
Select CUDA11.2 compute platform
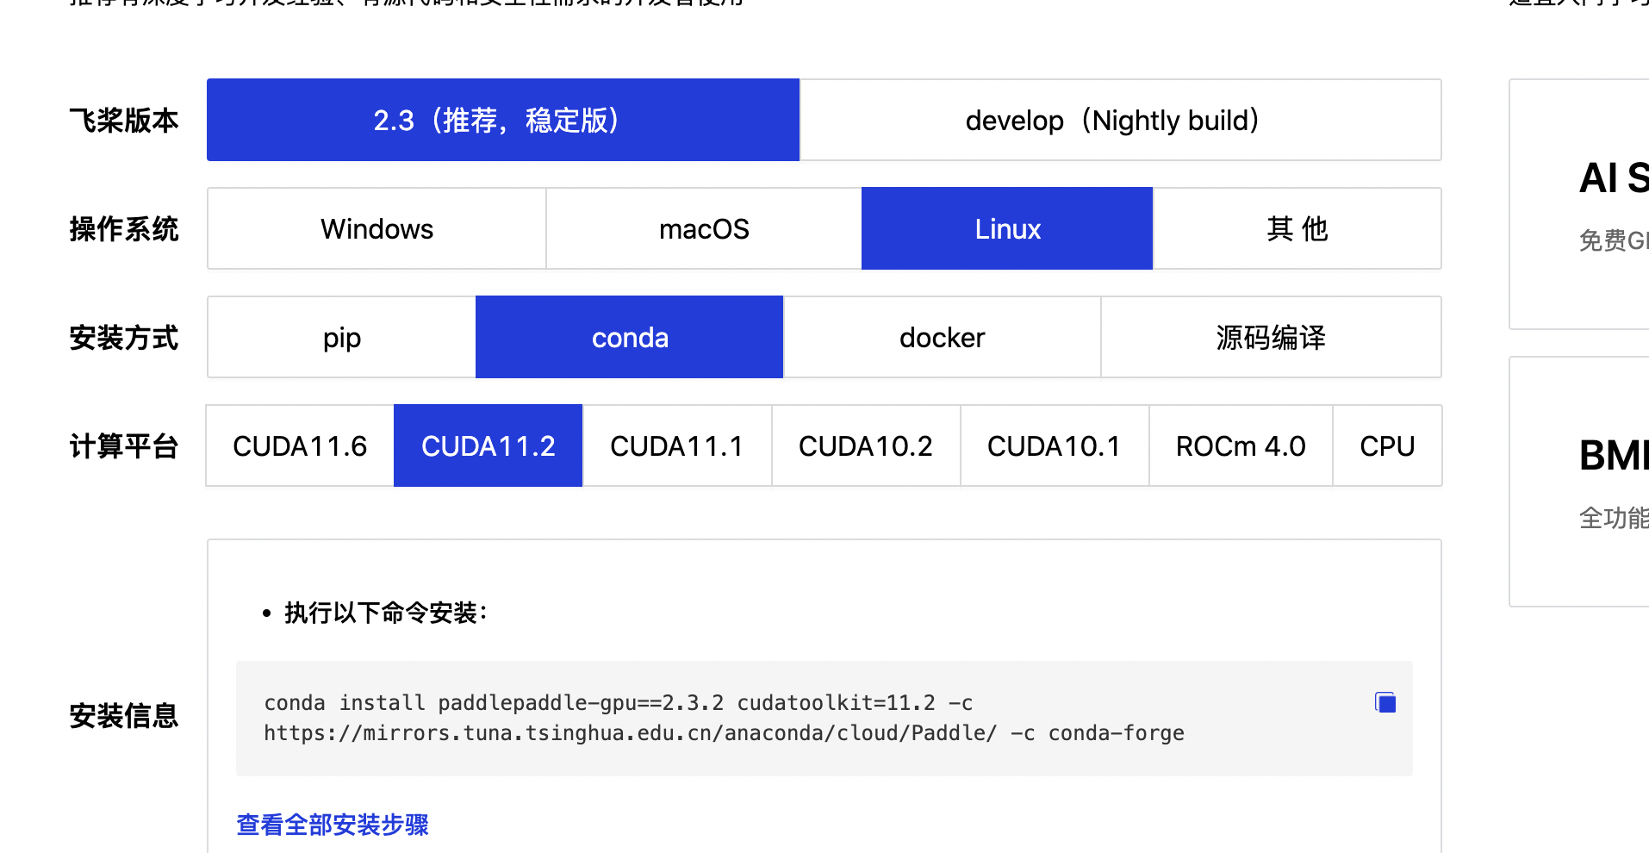pos(488,445)
